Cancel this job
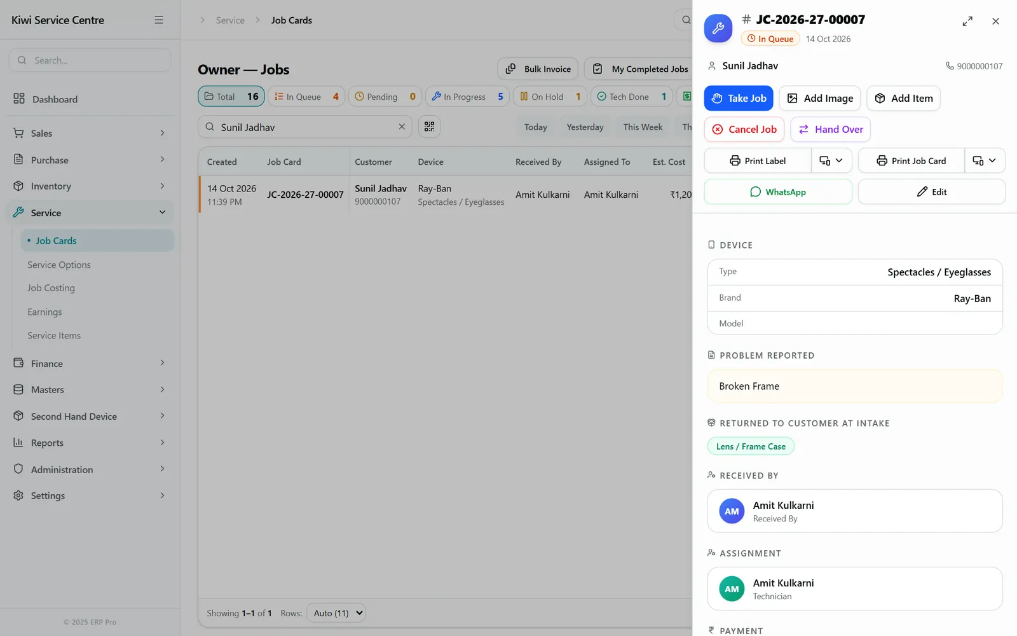 [744, 129]
